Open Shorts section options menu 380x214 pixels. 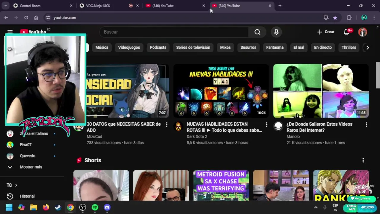tap(363, 160)
